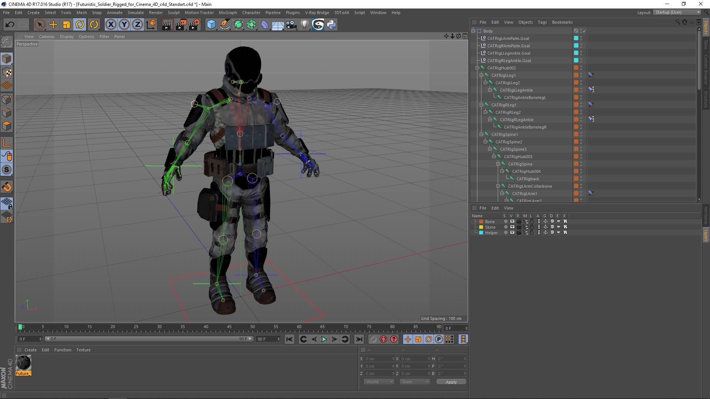Toggle the X axis lock
710x399 pixels.
(x=111, y=25)
